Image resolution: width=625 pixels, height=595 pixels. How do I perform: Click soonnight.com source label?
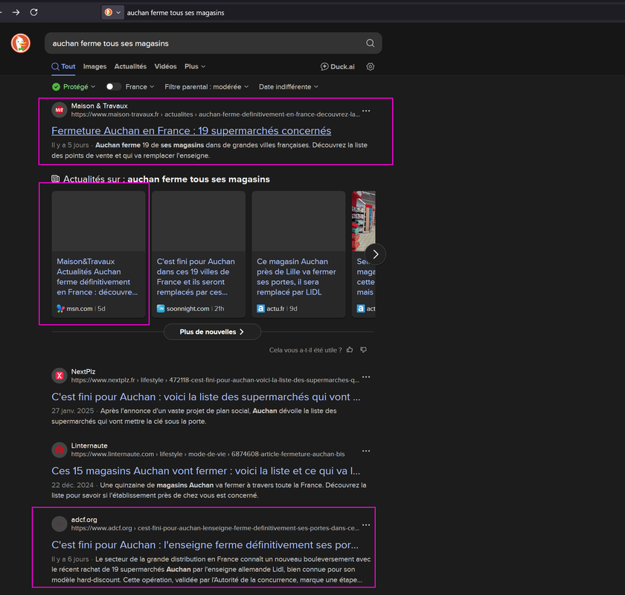(187, 309)
